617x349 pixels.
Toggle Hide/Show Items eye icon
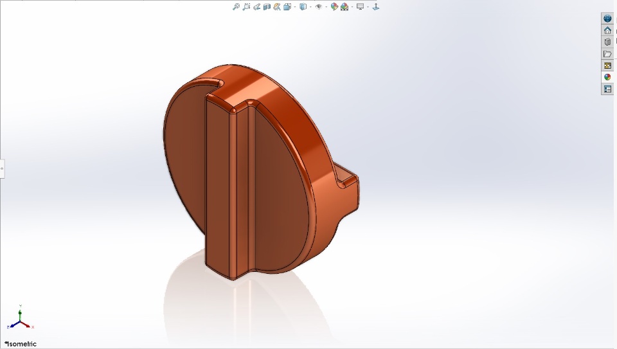[319, 6]
